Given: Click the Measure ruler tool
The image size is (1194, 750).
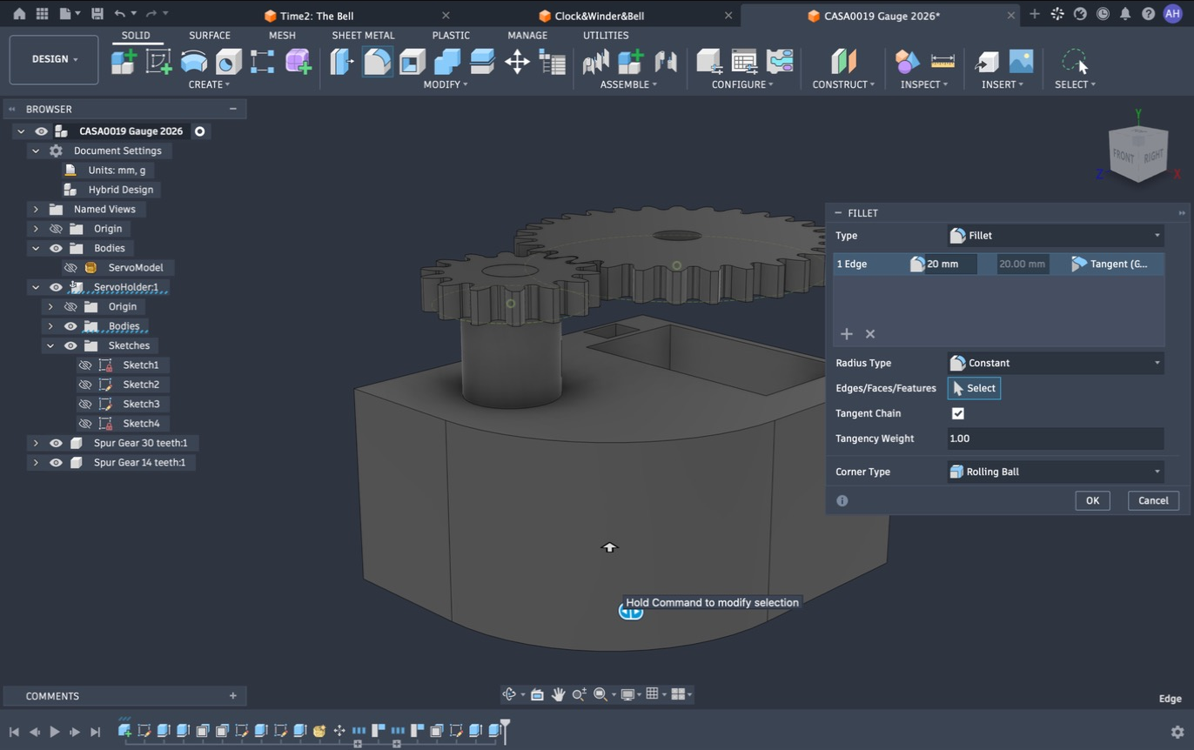Looking at the screenshot, I should point(942,62).
